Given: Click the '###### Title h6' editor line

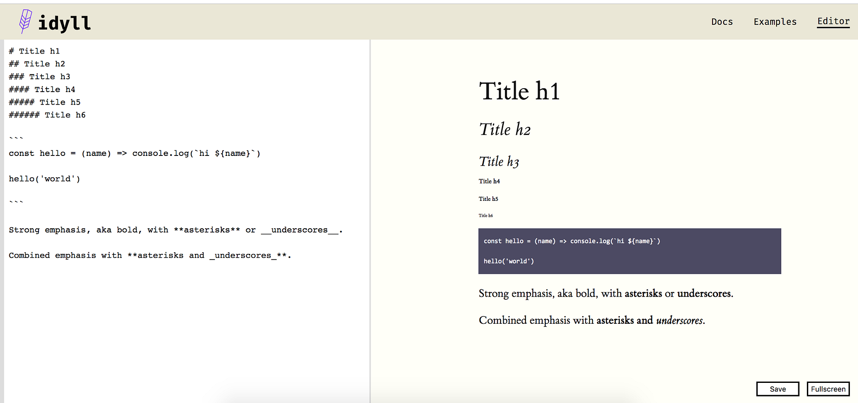Looking at the screenshot, I should pos(47,115).
